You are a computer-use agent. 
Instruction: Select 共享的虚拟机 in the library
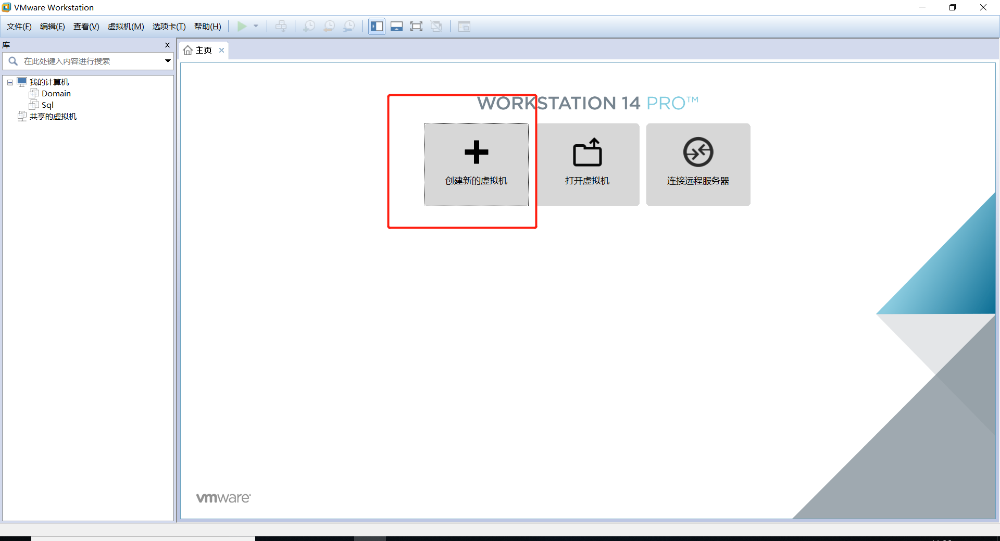[x=53, y=117]
